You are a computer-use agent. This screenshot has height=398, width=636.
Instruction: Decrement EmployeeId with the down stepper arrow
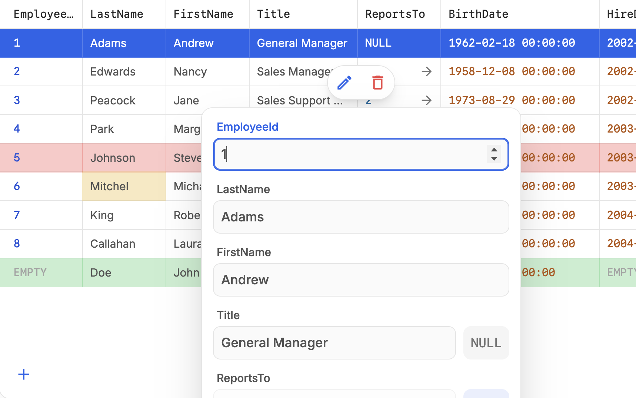(494, 158)
